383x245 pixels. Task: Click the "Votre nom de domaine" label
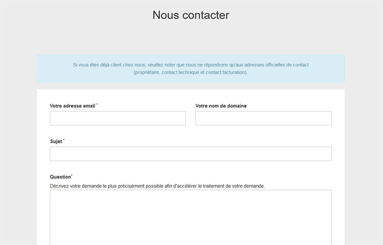[x=221, y=106]
